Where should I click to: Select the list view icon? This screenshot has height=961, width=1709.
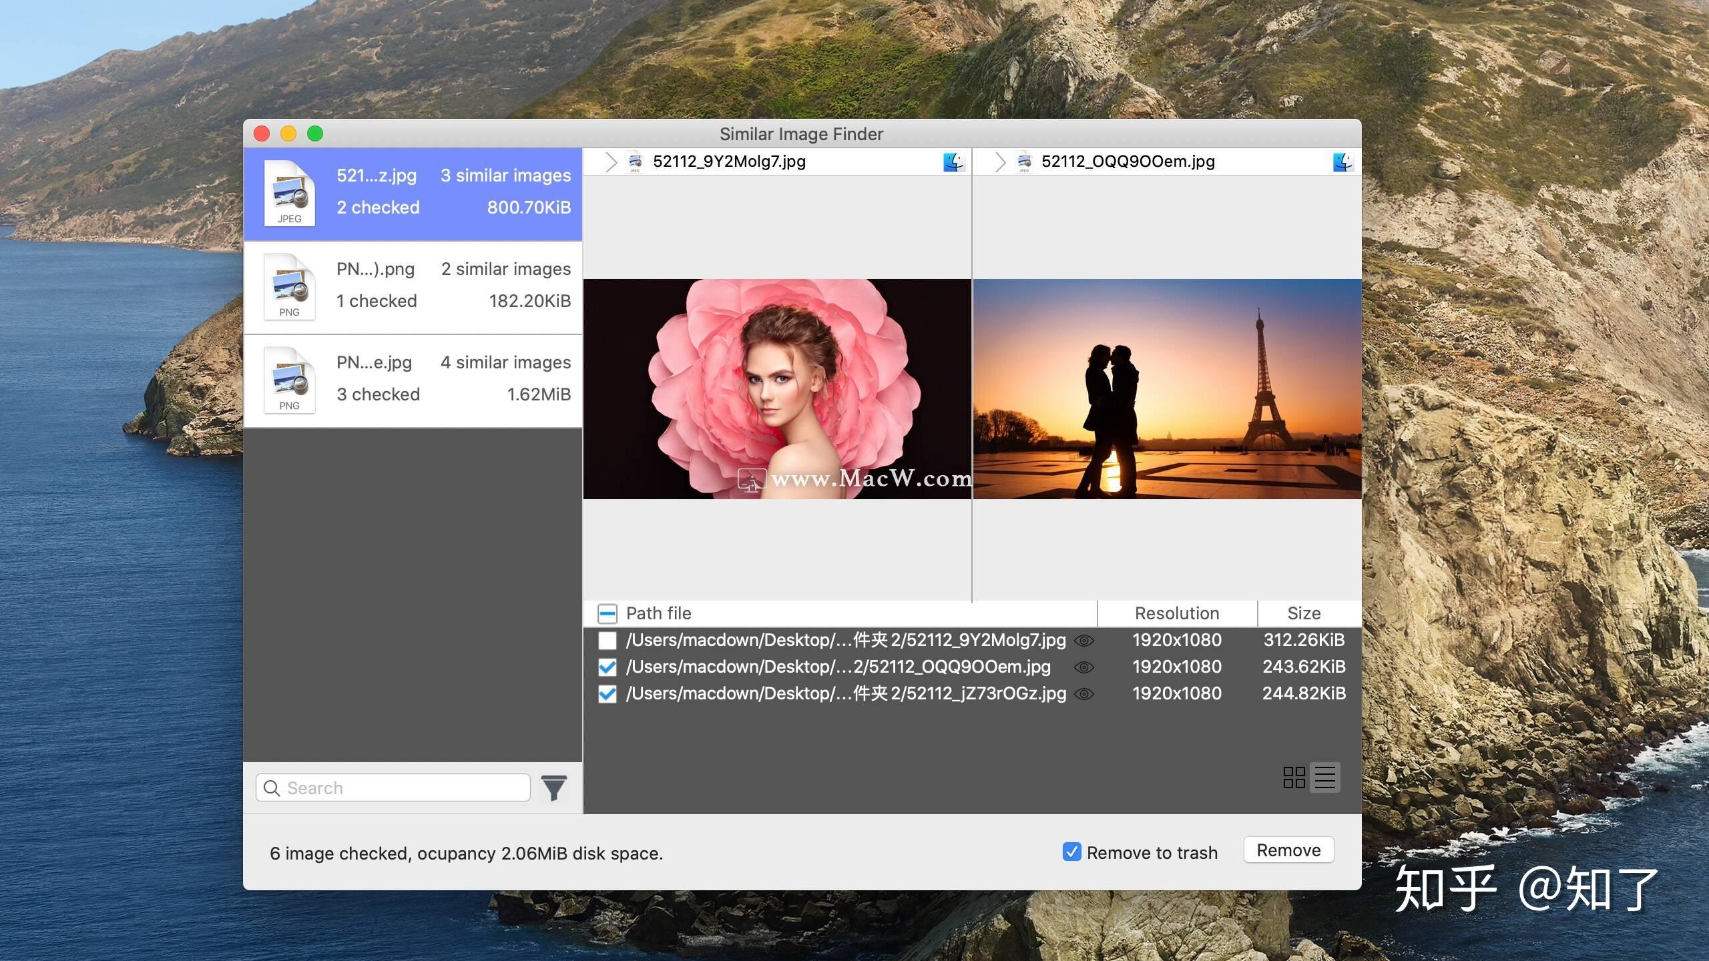[1326, 777]
